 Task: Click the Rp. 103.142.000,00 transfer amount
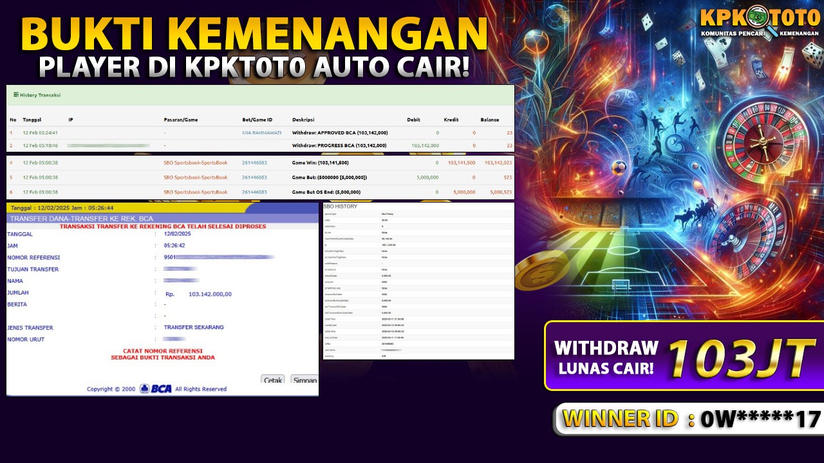click(x=209, y=294)
